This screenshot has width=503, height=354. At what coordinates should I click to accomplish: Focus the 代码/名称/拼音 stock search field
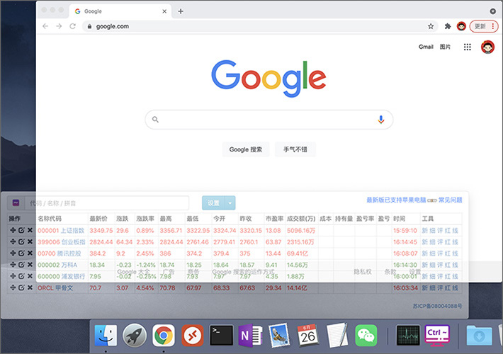[107, 203]
